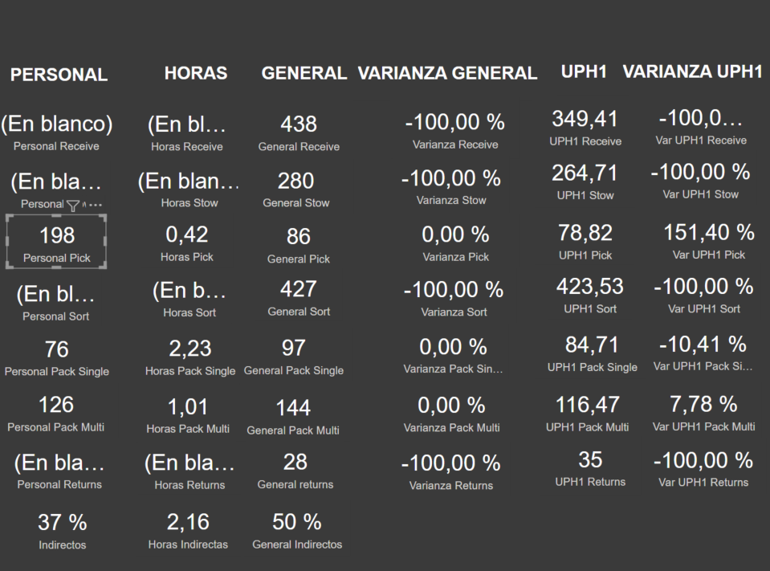
Task: Click the VARIANZA GENERAL header text
Action: pyautogui.click(x=447, y=73)
